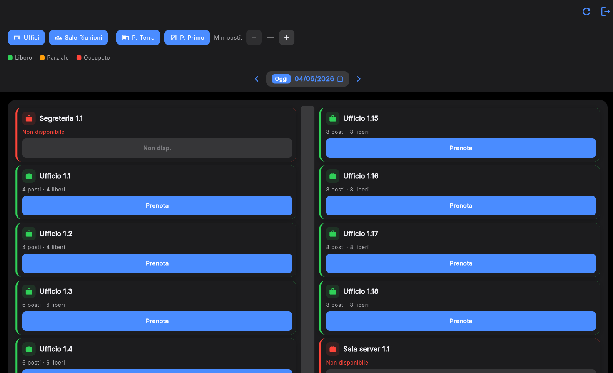This screenshot has height=373, width=613.
Task: Click the briefcase icon beside Ufficio 1.18
Action: (333, 291)
